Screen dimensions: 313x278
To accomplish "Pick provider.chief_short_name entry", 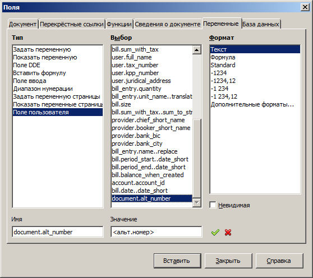I will tap(152, 120).
